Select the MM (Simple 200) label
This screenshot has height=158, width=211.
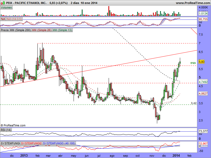[21, 30]
